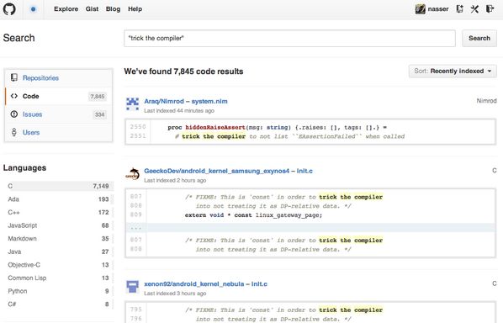Filter results by Python language
503x323 pixels.
(58, 291)
